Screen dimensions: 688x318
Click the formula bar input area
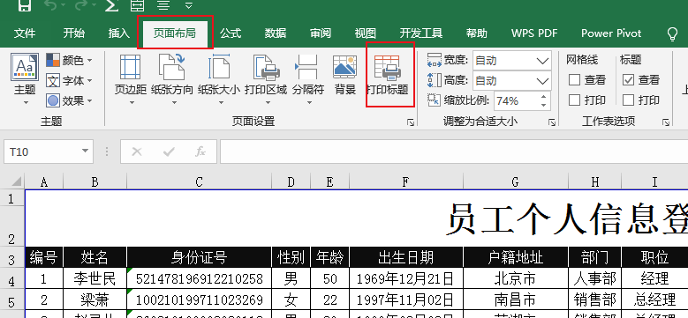(x=454, y=152)
